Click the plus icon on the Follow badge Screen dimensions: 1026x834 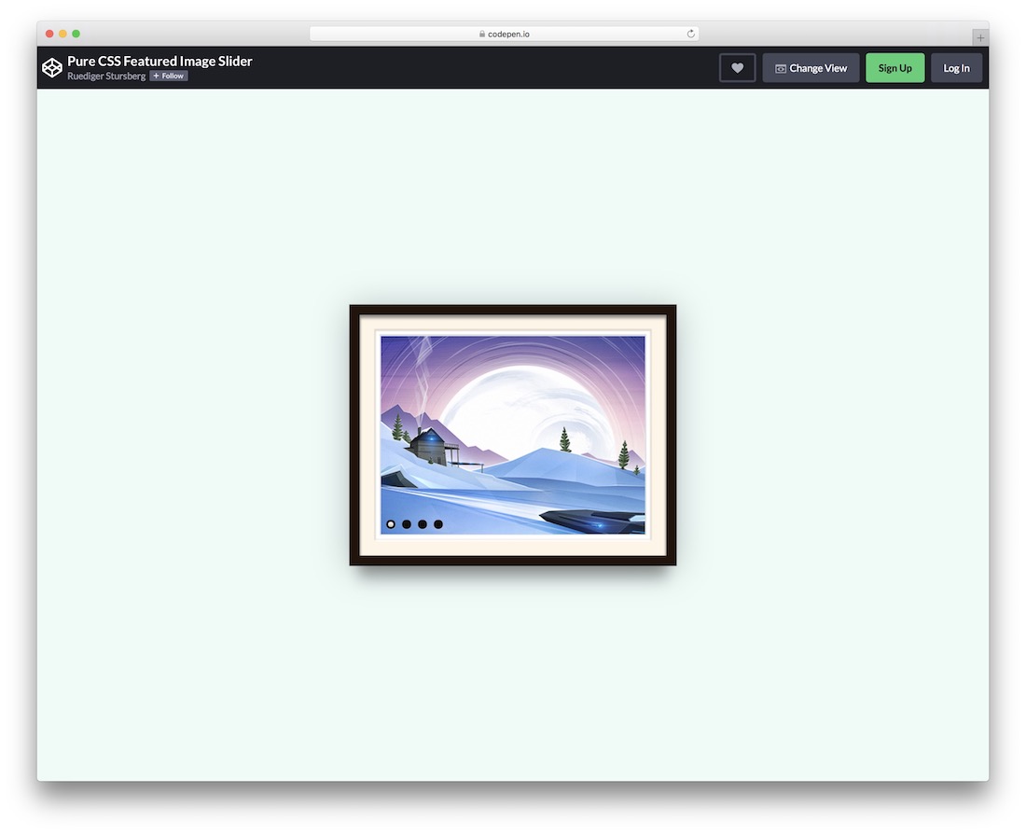pyautogui.click(x=158, y=76)
